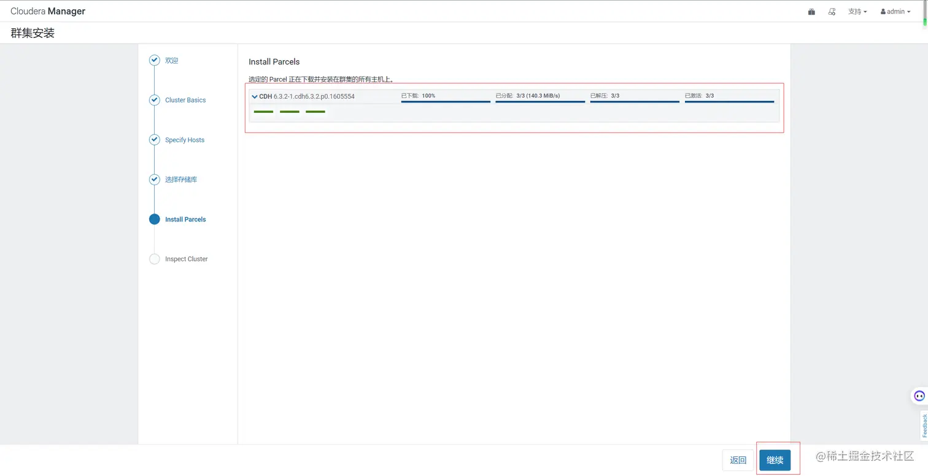
Task: Go to the Specify Hosts step
Action: 185,140
